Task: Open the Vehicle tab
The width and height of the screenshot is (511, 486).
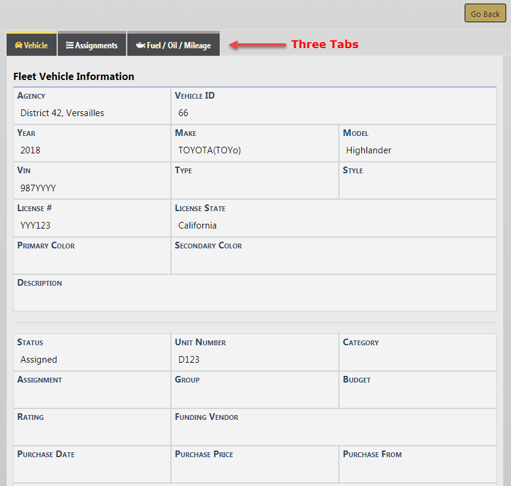Action: 31,45
